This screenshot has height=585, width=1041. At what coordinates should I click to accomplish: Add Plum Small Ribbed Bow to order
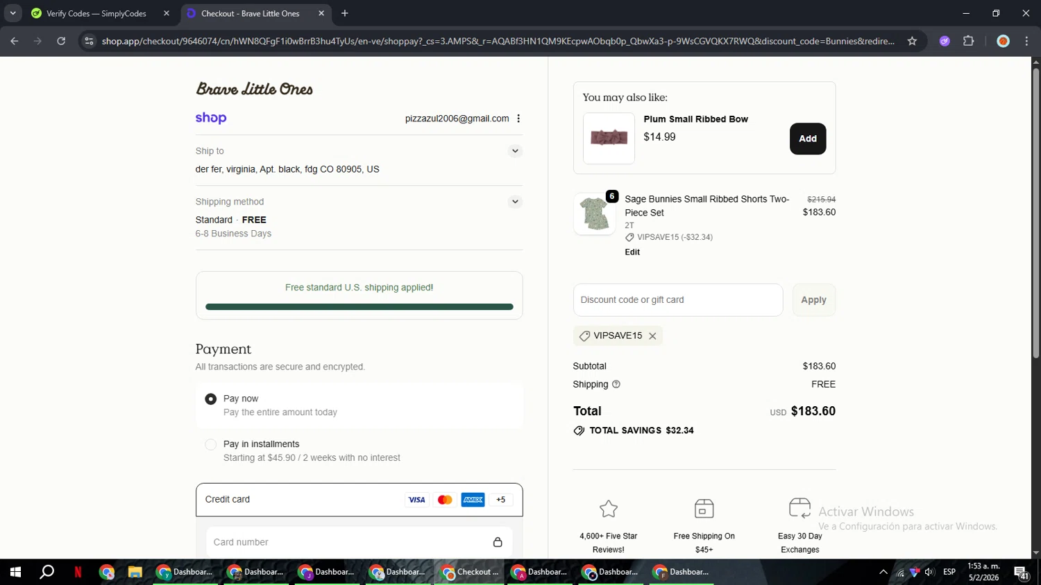point(808,139)
